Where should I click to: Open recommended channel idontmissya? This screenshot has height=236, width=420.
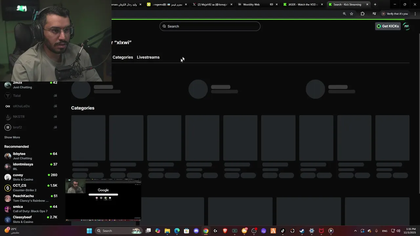(x=31, y=167)
